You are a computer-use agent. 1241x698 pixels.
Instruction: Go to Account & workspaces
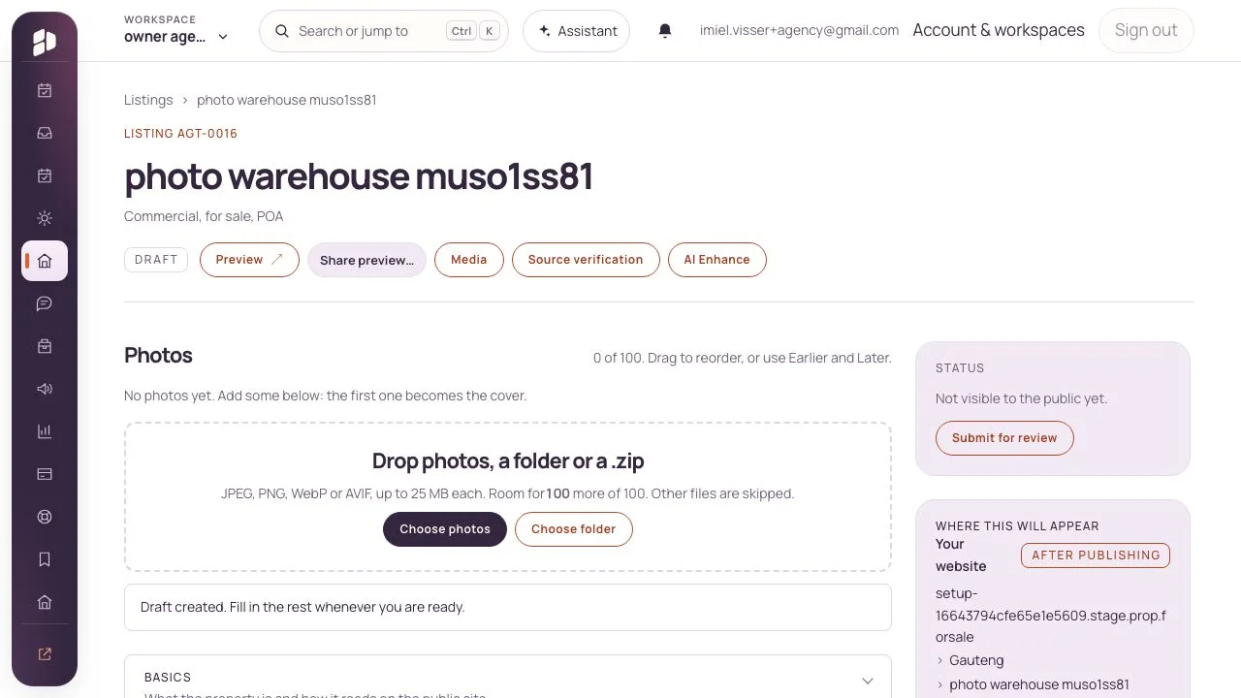(999, 30)
